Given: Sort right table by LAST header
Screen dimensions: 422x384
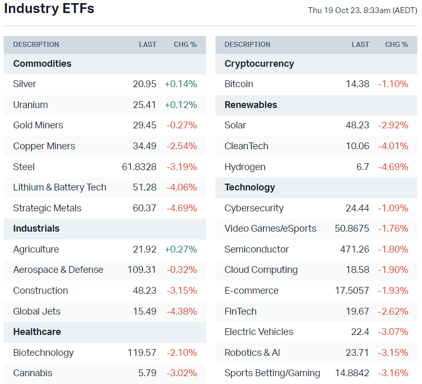Looking at the screenshot, I should click(x=360, y=45).
